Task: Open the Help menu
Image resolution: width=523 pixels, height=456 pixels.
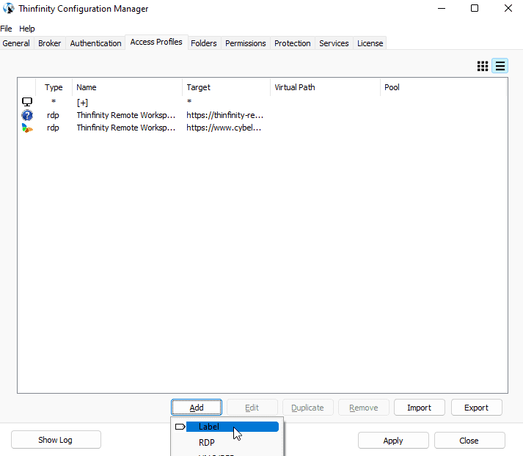Action: click(x=26, y=29)
